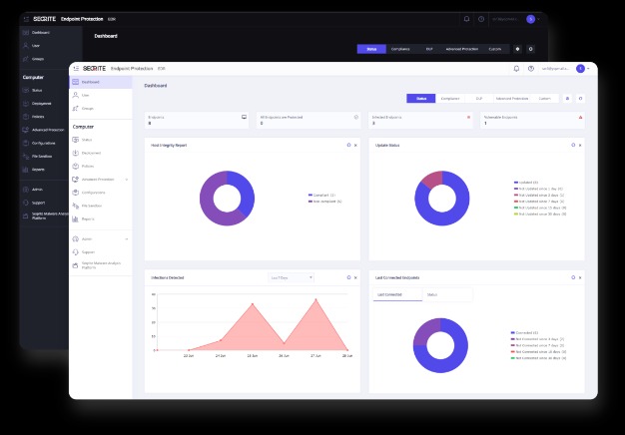625x435 pixels.
Task: Switch to the Compliance tab
Action: 451,99
